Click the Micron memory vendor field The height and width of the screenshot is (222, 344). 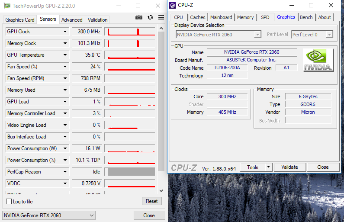click(308, 112)
